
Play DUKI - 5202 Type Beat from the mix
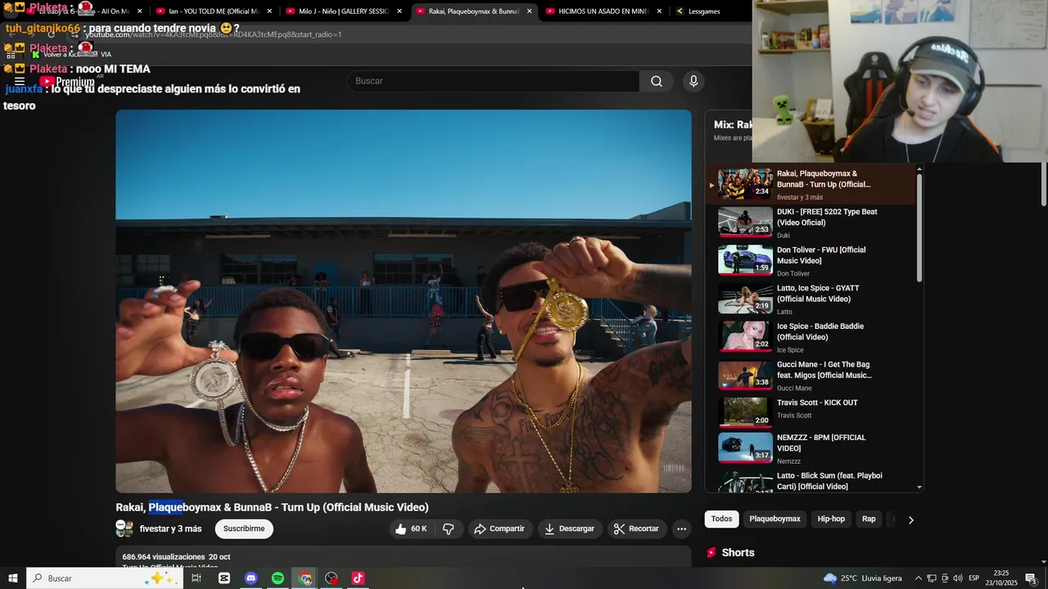point(811,223)
